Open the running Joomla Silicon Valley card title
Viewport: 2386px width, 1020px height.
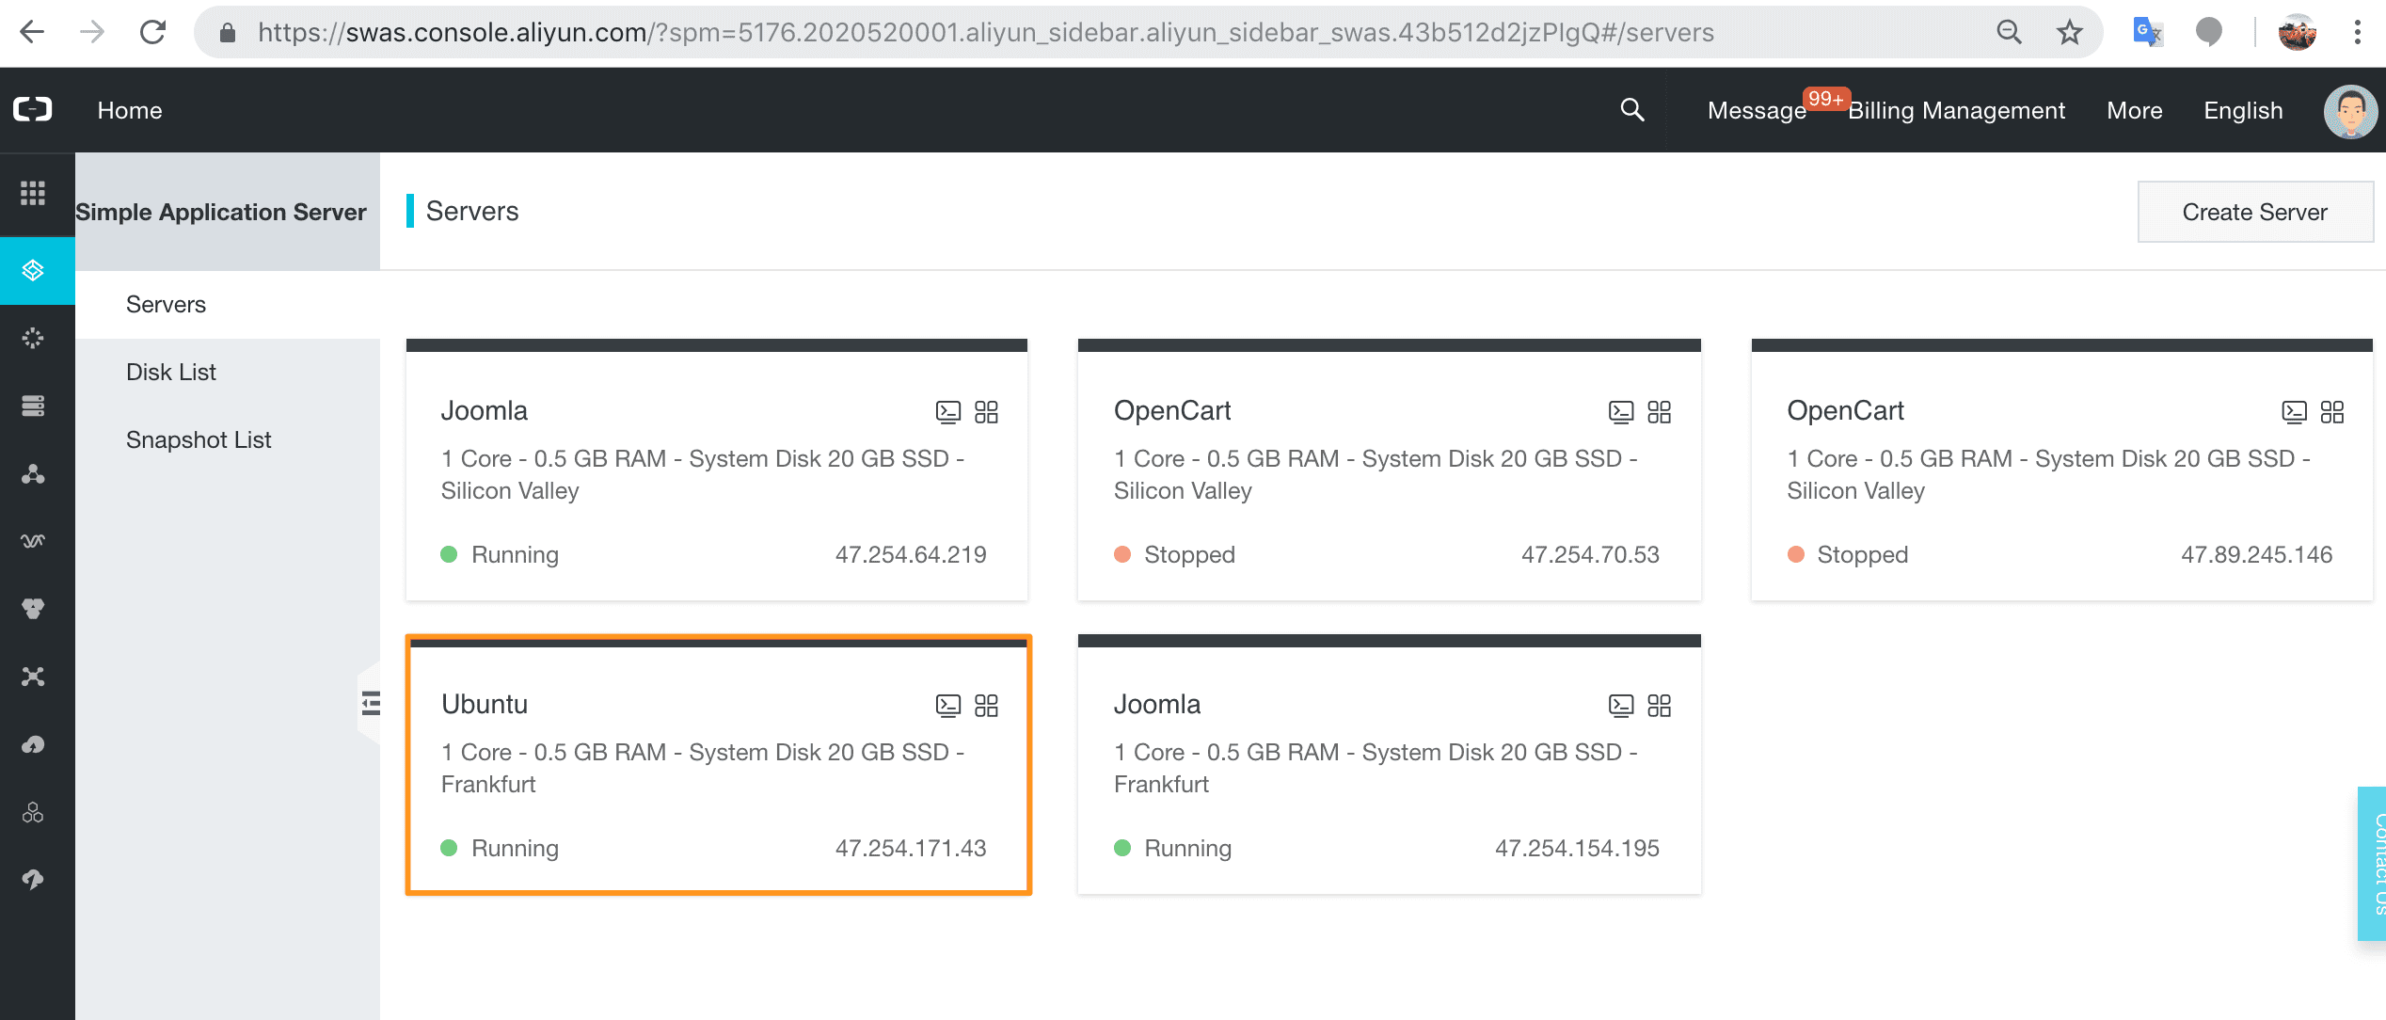[485, 411]
